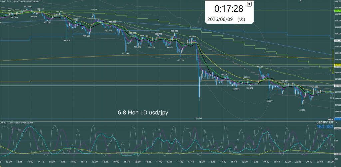Click the 160.229 swing low label
Image resolution: width=341 pixels, height=167 pixels.
coord(87,36)
